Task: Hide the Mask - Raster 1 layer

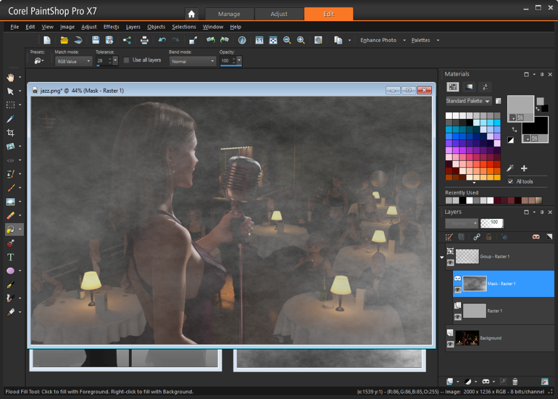Action: [458, 290]
